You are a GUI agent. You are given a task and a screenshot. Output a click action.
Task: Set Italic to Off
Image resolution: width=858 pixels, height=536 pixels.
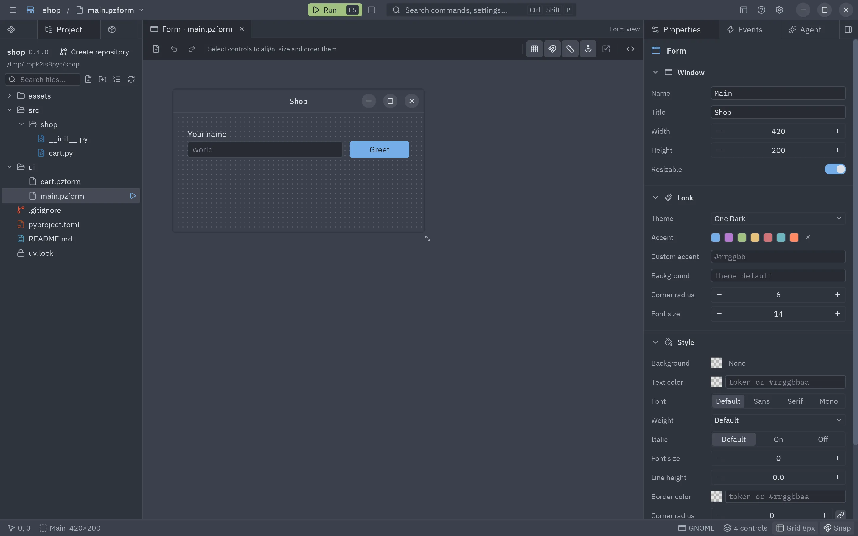pyautogui.click(x=823, y=439)
